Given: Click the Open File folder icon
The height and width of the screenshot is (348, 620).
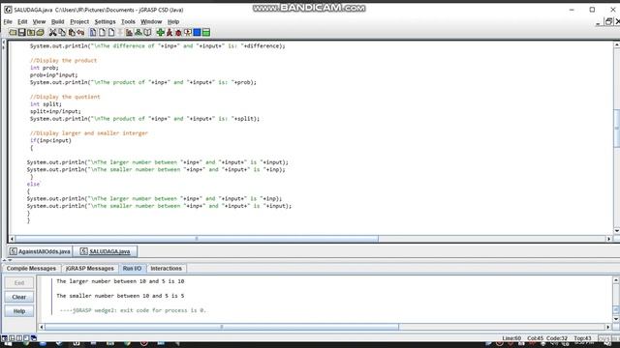Looking at the screenshot, I should [x=13, y=32].
